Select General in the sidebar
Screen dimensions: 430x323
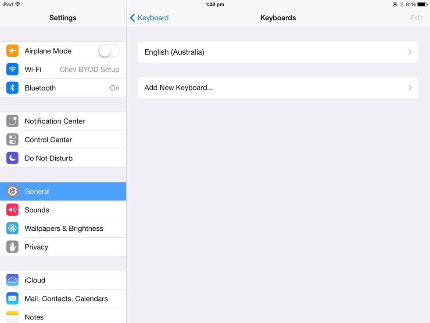63,191
